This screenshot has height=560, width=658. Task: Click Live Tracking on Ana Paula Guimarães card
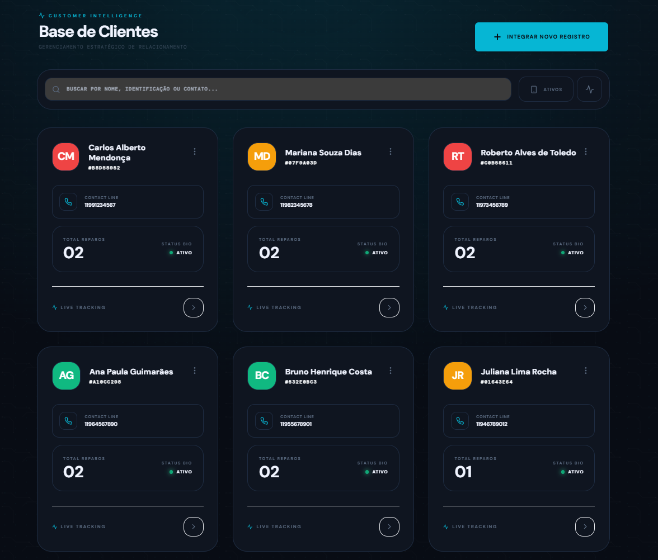pos(79,527)
